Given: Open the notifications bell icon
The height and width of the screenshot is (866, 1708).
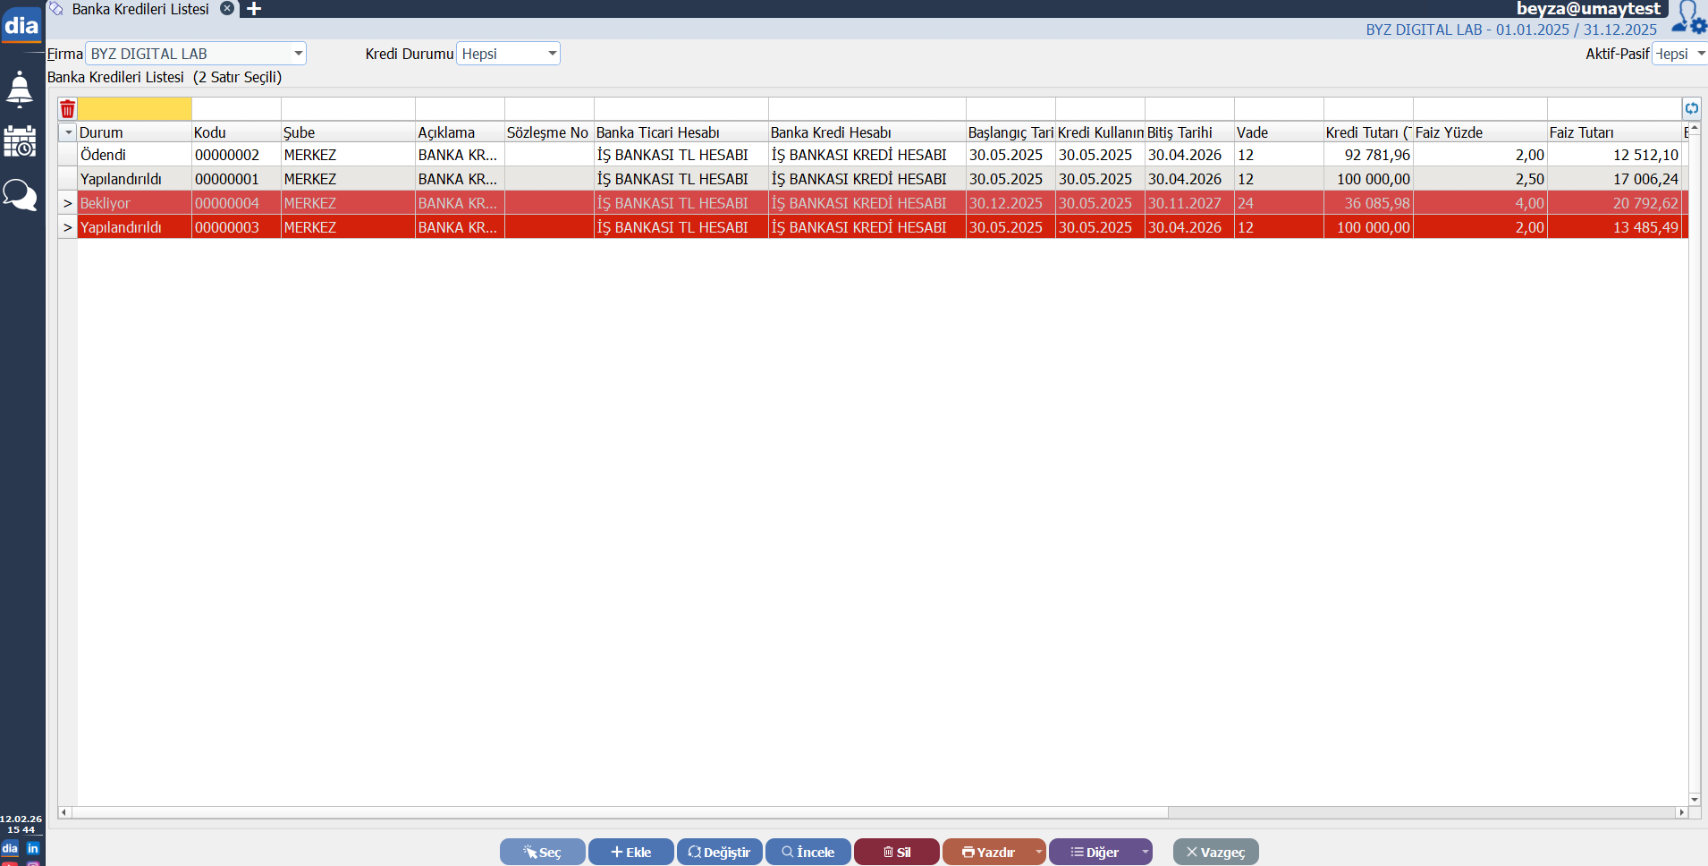Looking at the screenshot, I should (20, 89).
